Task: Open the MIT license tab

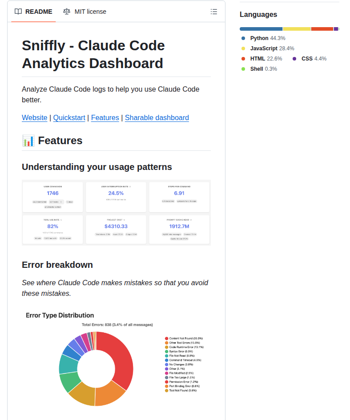Action: 84,12
